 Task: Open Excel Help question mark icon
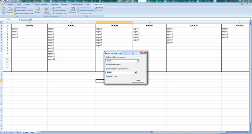click(x=242, y=4)
